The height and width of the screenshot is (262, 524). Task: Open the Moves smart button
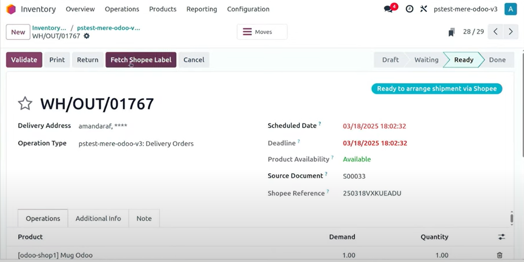262,32
